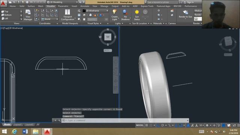Viewport: 240px width, 135px height.
Task: Click the ViewCube in the right viewport
Action: [228, 41]
